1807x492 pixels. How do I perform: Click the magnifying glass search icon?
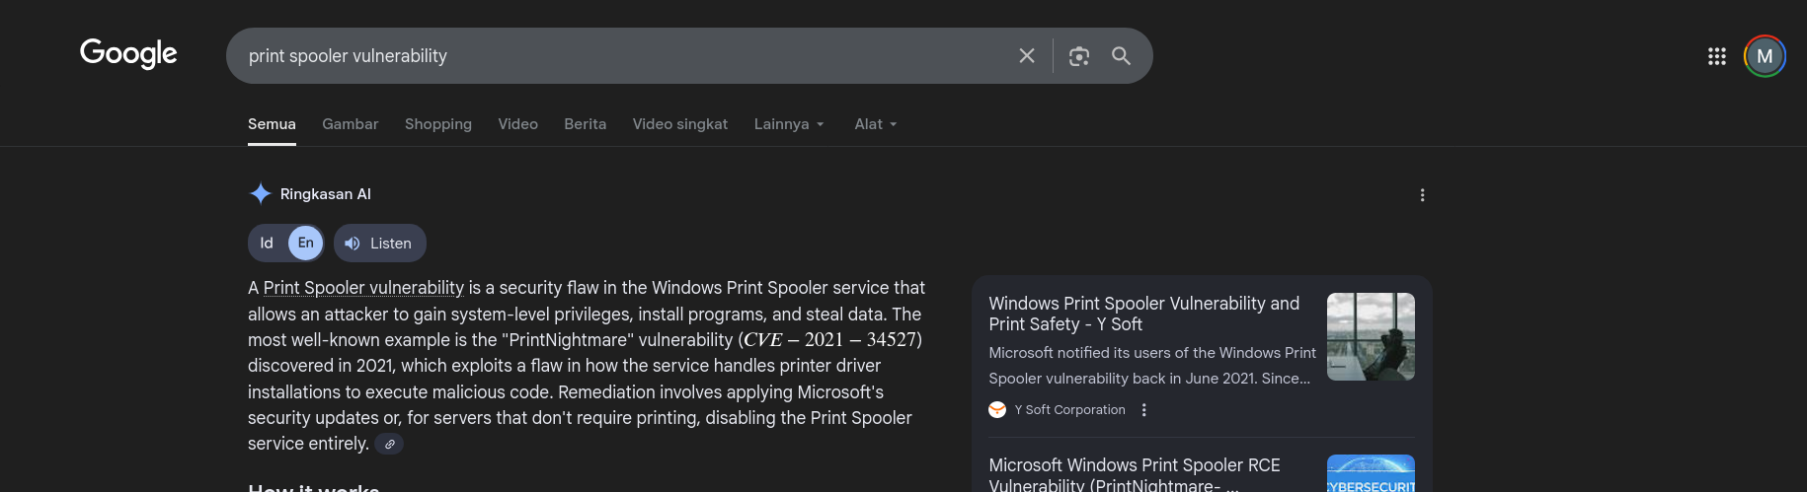1121,56
